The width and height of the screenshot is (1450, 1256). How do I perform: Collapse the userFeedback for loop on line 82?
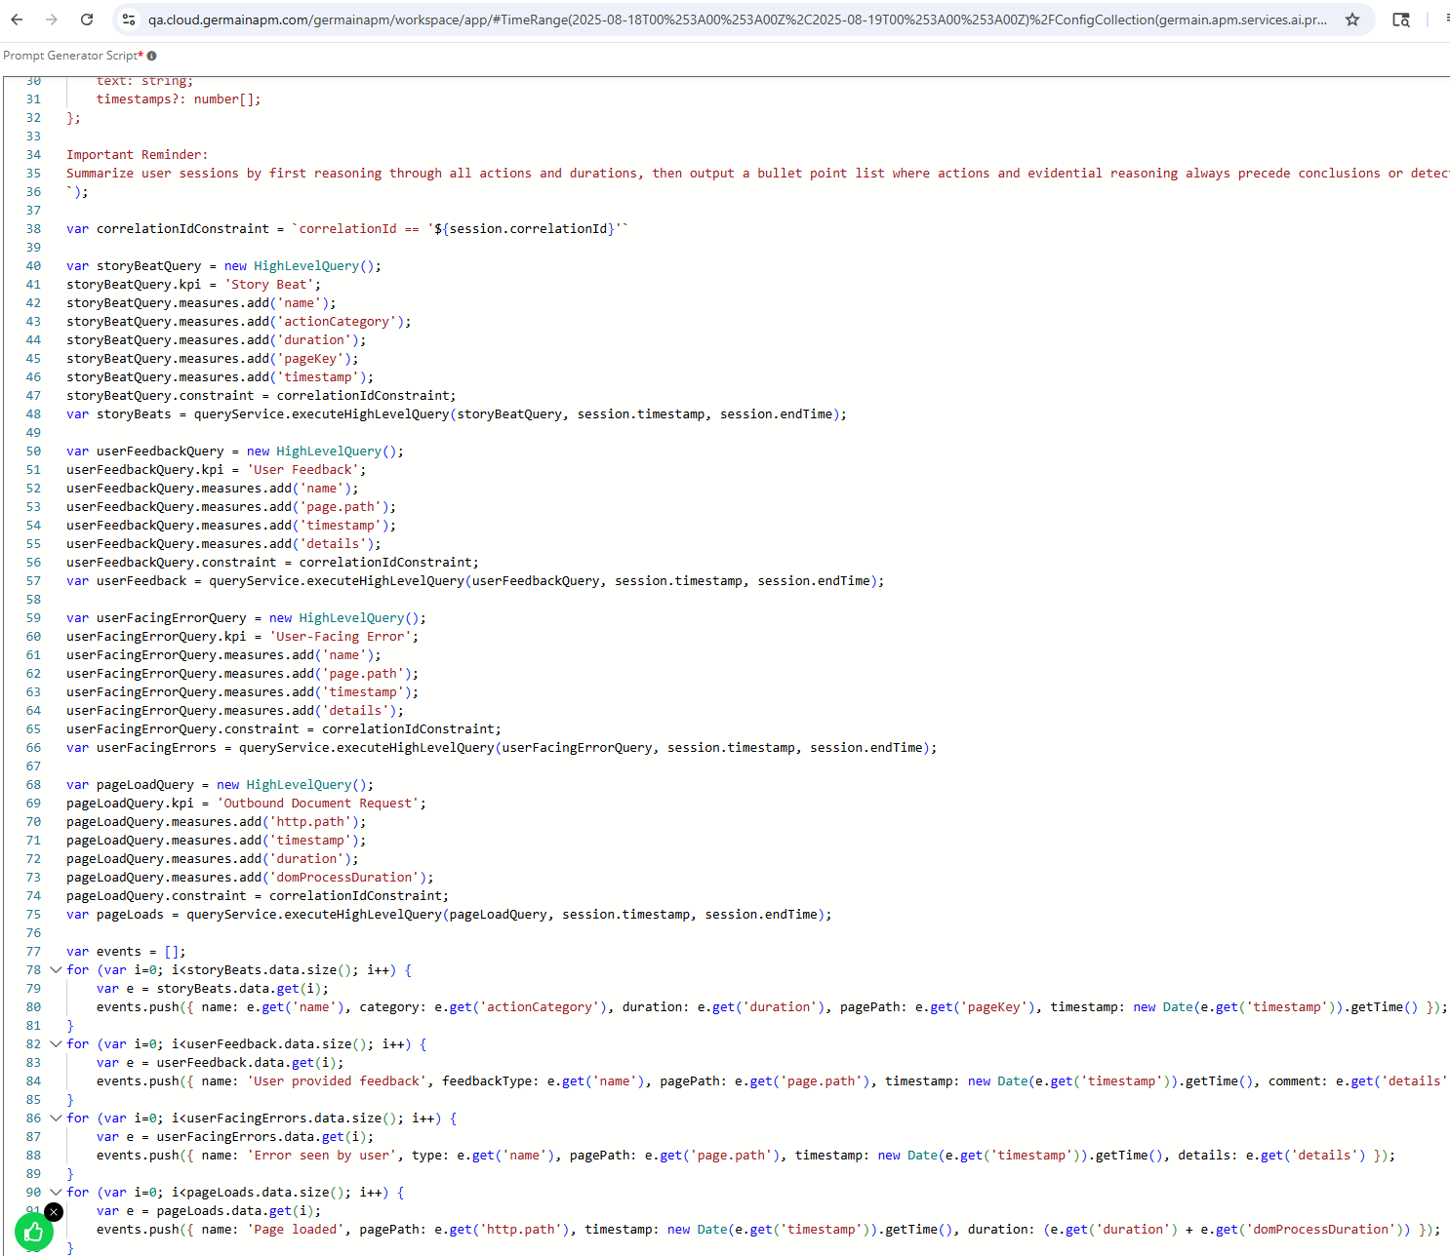pos(56,1044)
